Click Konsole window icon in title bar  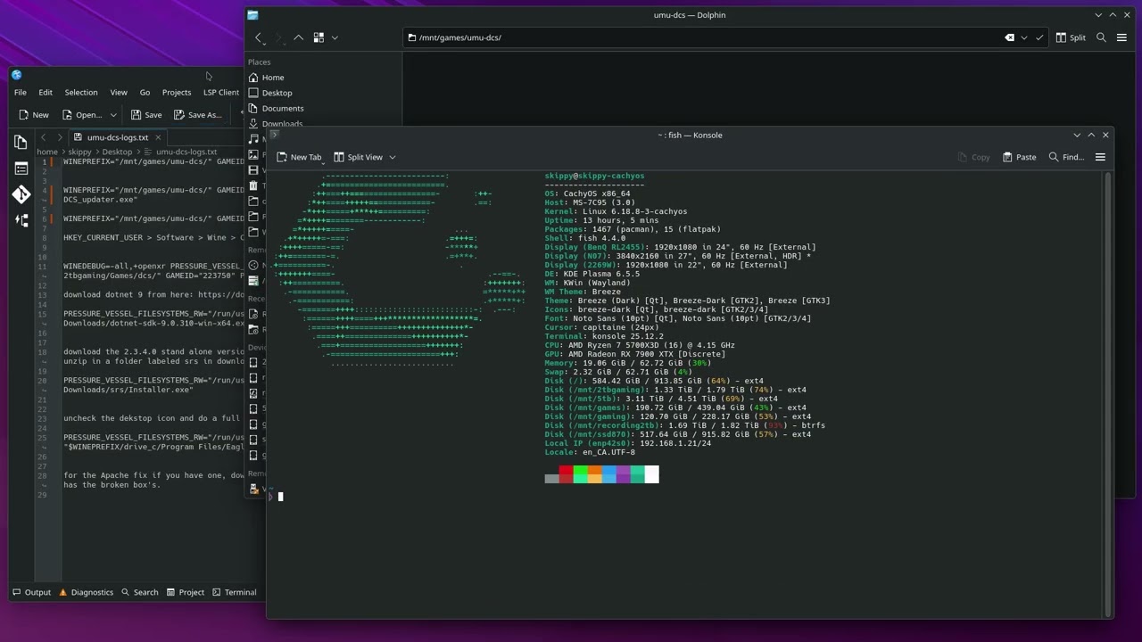[275, 136]
